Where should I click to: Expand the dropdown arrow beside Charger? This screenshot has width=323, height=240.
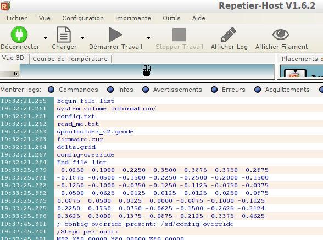[x=82, y=38]
